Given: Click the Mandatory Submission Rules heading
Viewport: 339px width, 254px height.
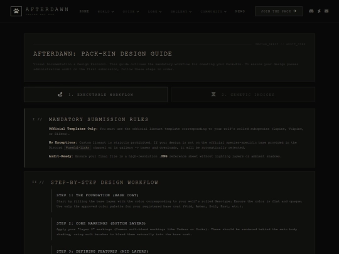Looking at the screenshot, I should coord(99,119).
